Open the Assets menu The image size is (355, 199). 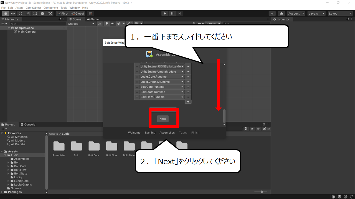point(19,8)
